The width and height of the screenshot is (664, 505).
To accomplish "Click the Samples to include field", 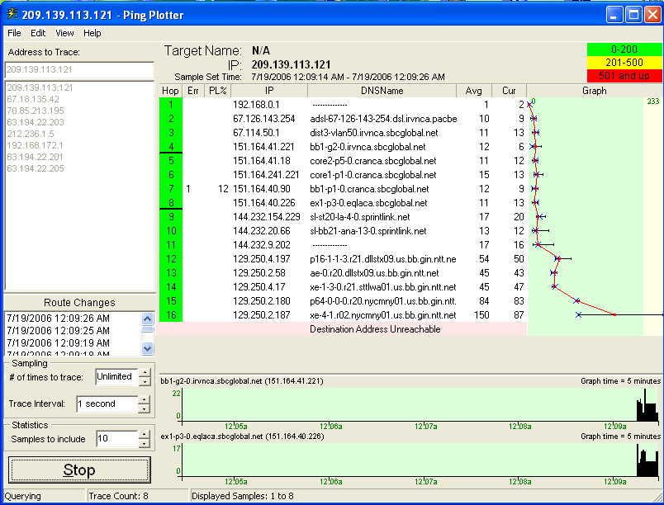I will coord(117,439).
